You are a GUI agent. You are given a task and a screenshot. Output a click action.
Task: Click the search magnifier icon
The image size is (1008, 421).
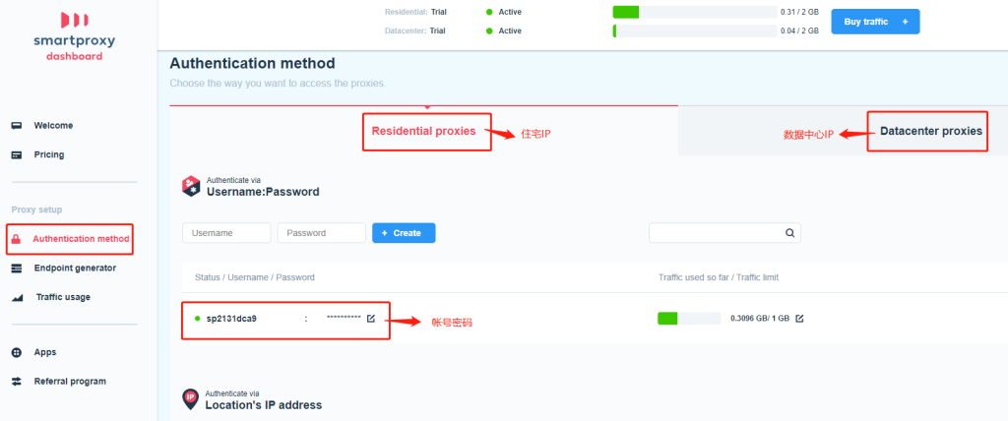tap(789, 233)
